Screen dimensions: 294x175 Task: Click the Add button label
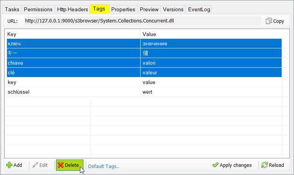[18, 165]
